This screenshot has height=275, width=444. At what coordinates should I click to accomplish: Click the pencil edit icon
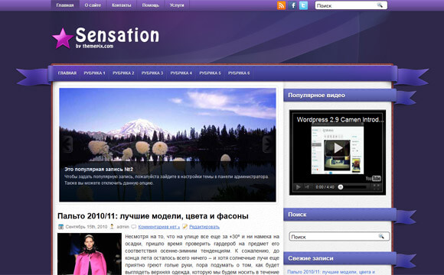[185, 226]
